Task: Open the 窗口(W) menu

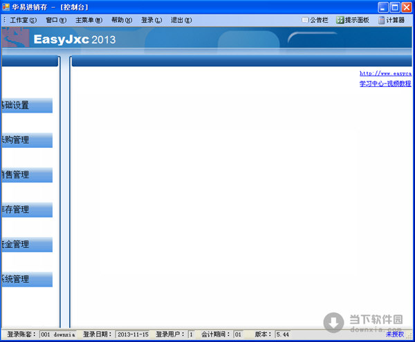Action: click(x=56, y=20)
